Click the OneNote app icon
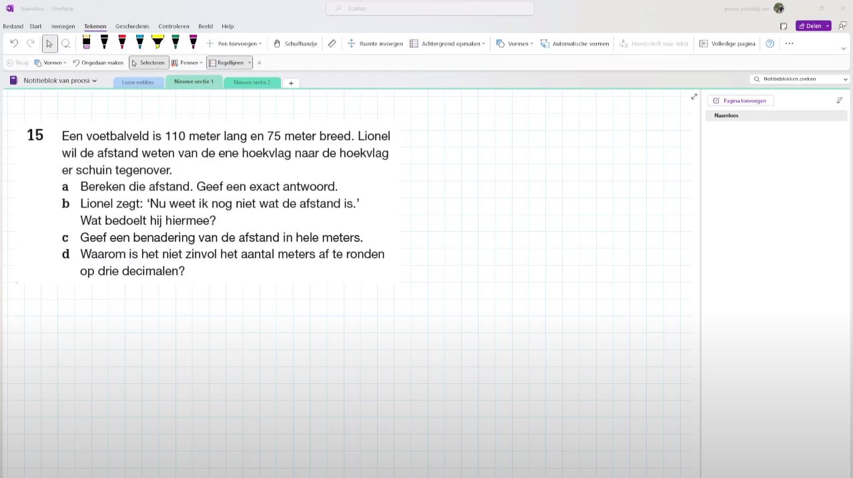 [9, 8]
